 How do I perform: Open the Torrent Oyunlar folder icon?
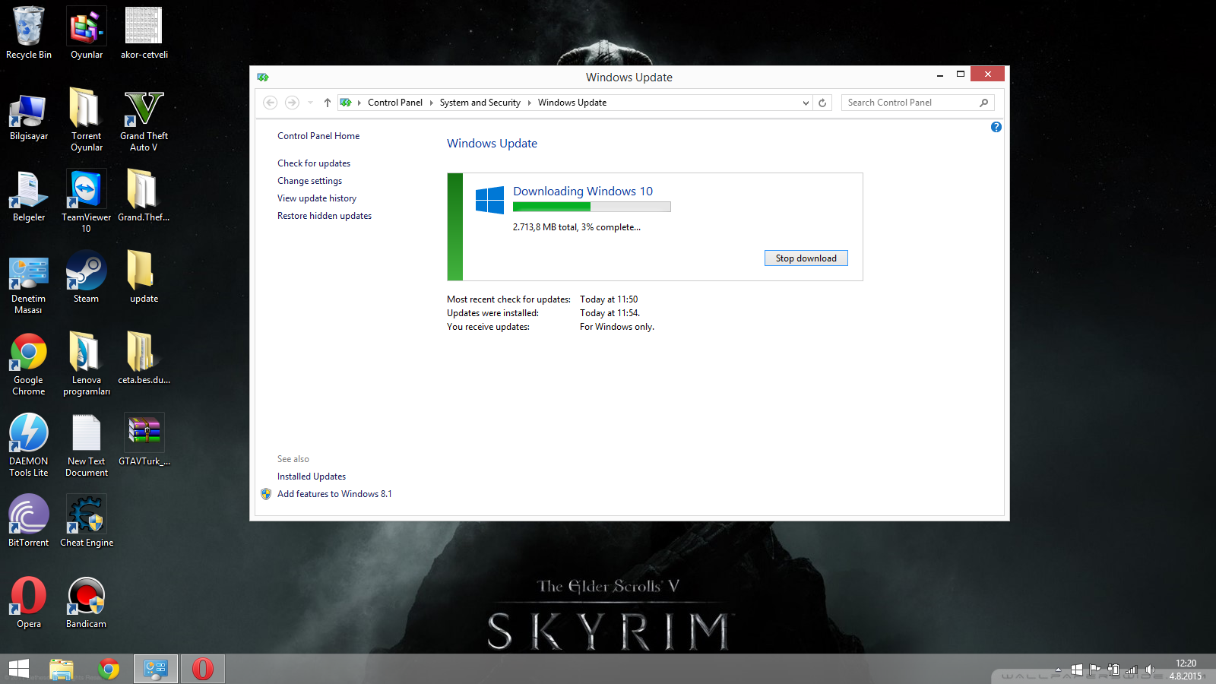[87, 119]
